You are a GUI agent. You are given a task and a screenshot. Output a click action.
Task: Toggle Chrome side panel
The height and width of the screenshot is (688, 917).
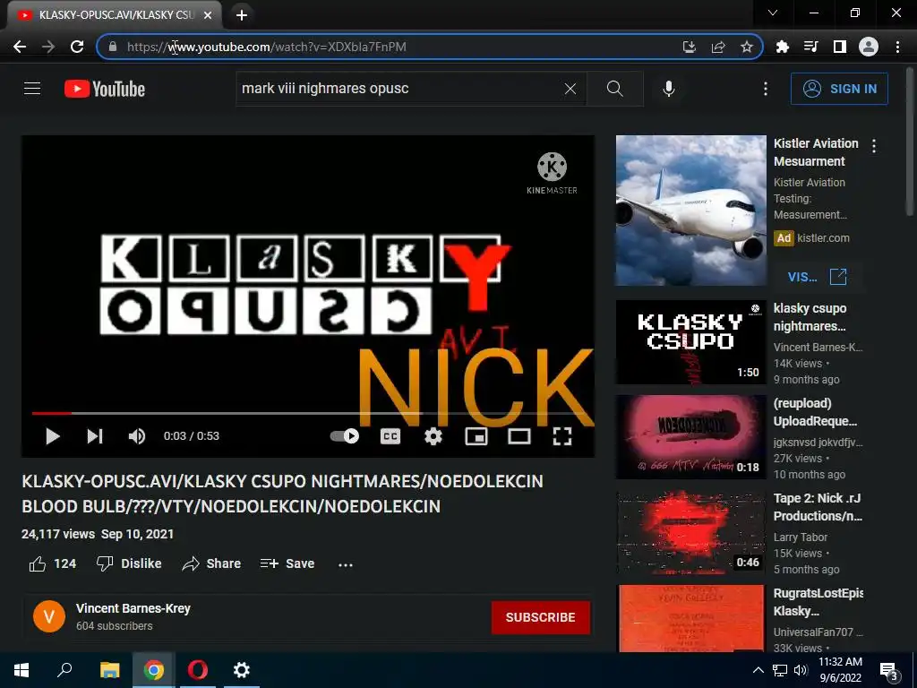pyautogui.click(x=840, y=47)
